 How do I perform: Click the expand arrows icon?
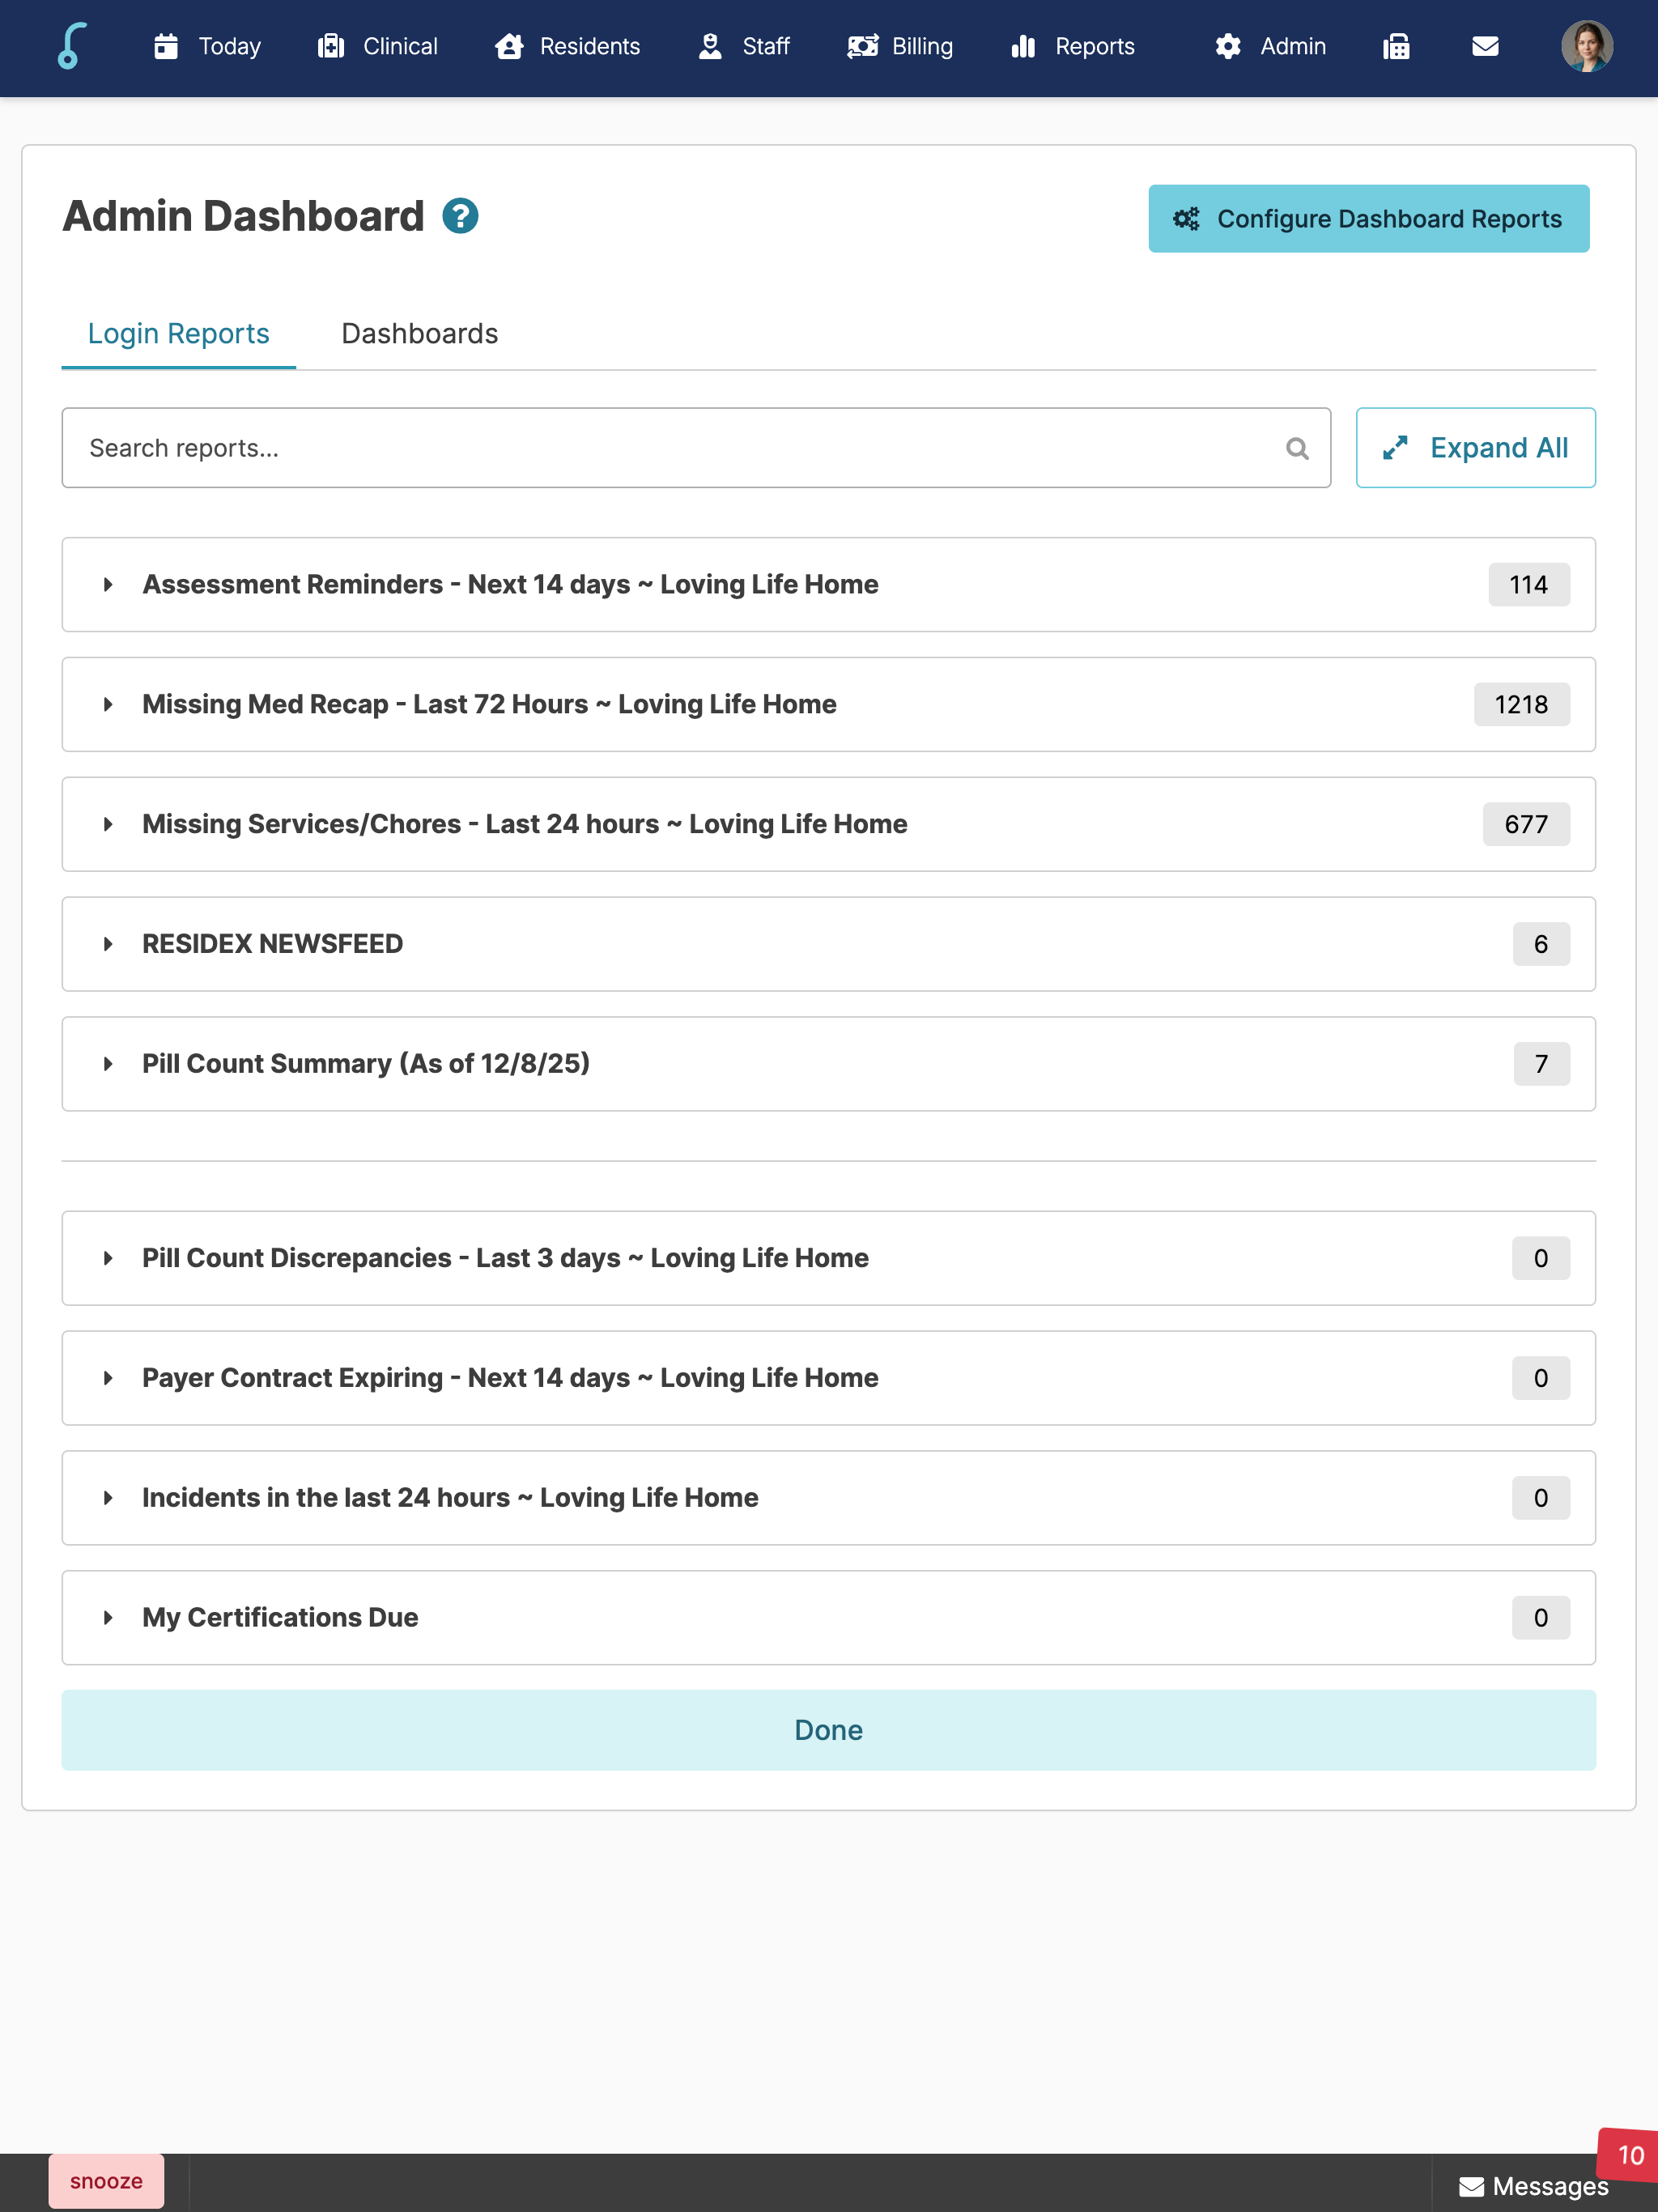point(1395,448)
